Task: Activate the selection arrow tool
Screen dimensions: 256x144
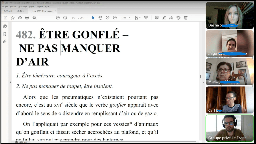Action: click(x=93, y=18)
